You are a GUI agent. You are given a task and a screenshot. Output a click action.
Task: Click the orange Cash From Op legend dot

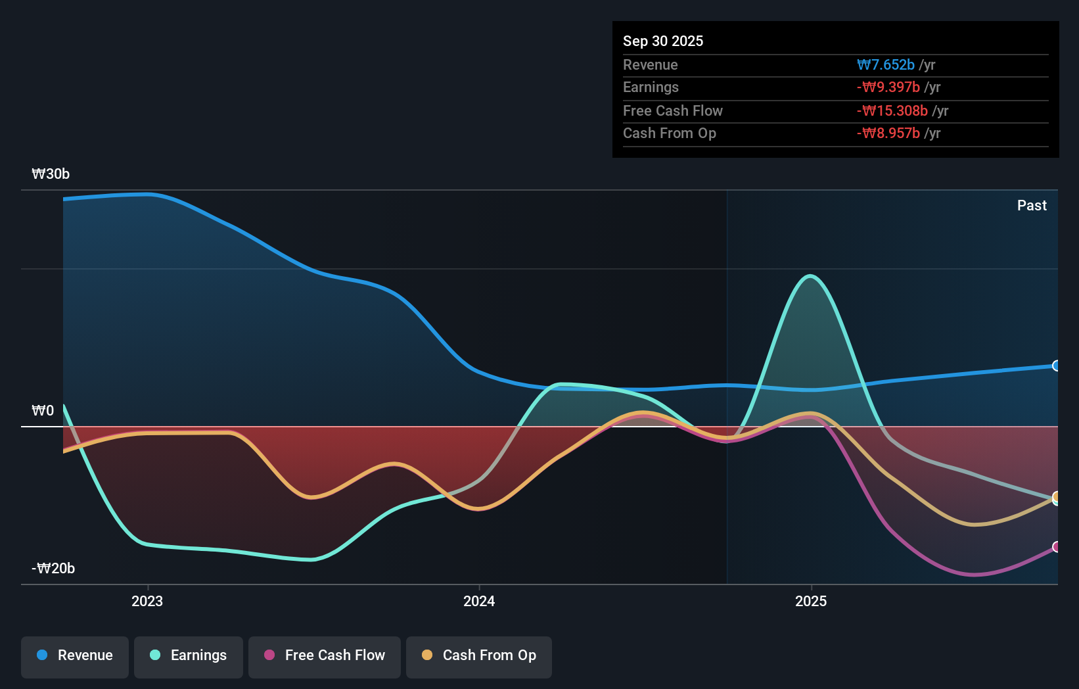(428, 655)
